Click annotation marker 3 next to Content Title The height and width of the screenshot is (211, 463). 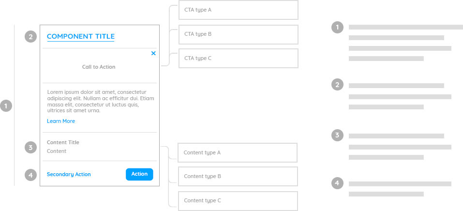tap(30, 147)
